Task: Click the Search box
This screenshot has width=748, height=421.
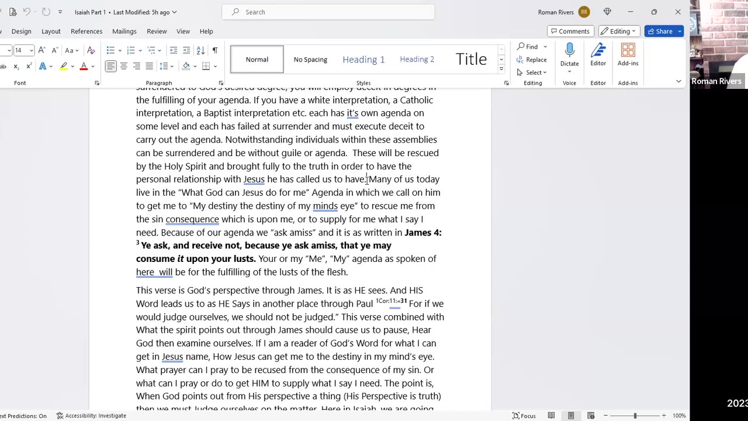Action: point(328,12)
